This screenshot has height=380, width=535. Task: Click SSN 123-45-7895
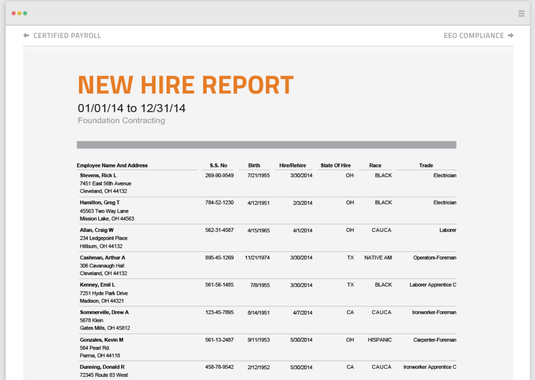tap(219, 312)
